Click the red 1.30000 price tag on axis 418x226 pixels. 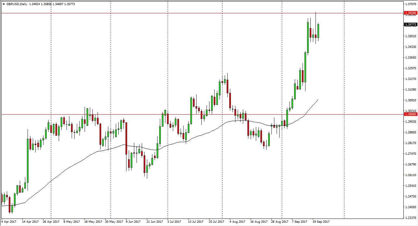pos(411,114)
